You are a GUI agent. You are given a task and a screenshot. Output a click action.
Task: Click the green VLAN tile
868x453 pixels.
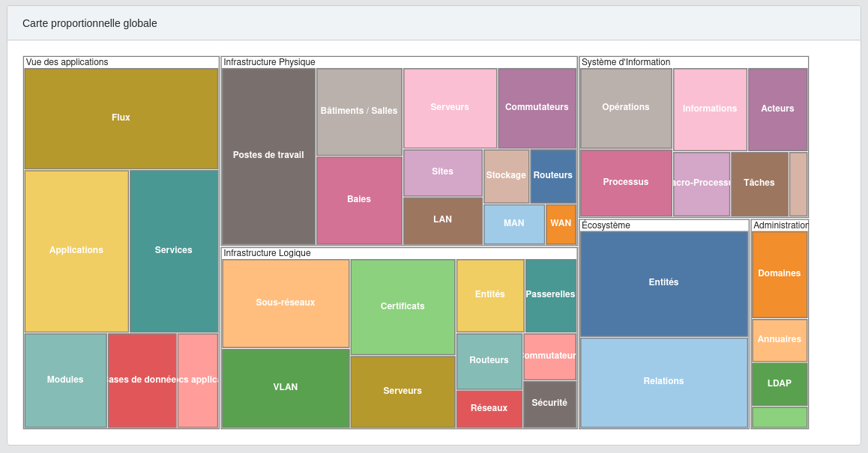pyautogui.click(x=286, y=388)
